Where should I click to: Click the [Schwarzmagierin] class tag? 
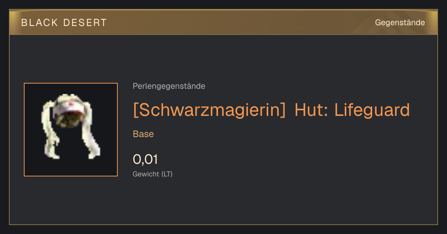tap(209, 110)
